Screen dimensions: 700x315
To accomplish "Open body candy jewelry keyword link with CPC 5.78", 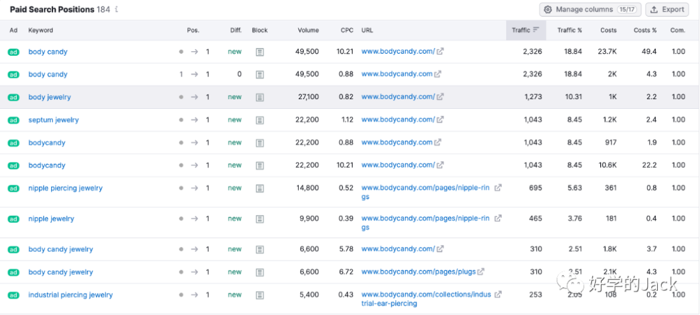I will 61,249.
